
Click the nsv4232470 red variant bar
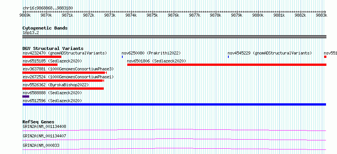coord(42,57)
